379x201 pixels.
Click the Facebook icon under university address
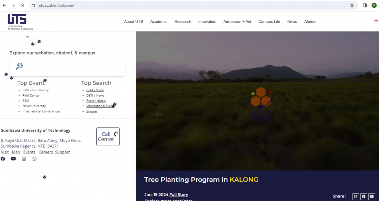coord(3,159)
